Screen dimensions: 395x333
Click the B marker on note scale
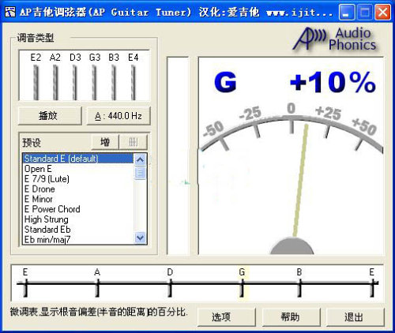pyautogui.click(x=299, y=282)
